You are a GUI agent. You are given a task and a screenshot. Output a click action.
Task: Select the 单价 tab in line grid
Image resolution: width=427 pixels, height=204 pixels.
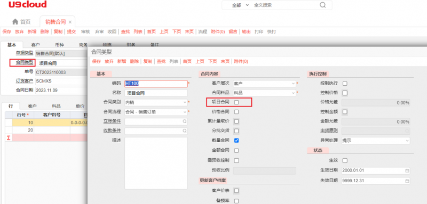[x=80, y=106]
